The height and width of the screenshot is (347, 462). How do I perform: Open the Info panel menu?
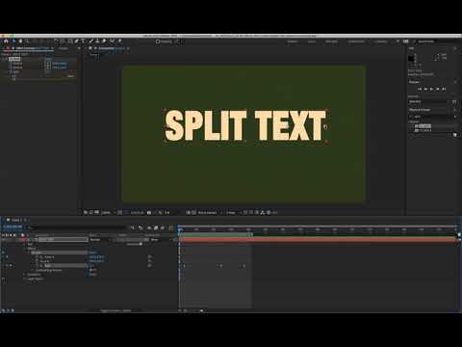[455, 48]
